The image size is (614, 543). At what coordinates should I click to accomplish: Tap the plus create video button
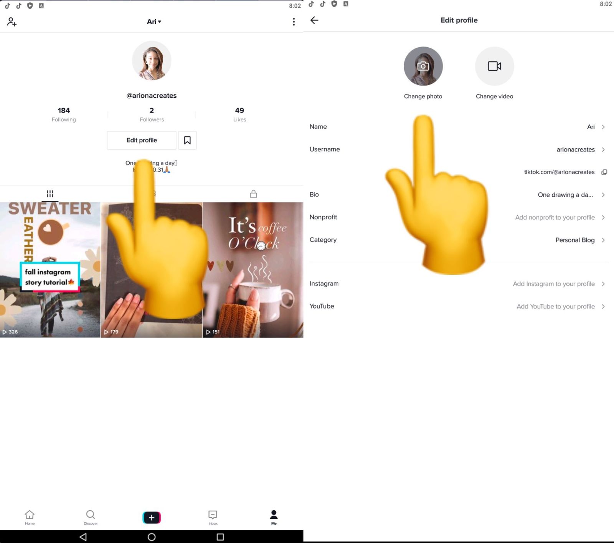152,518
